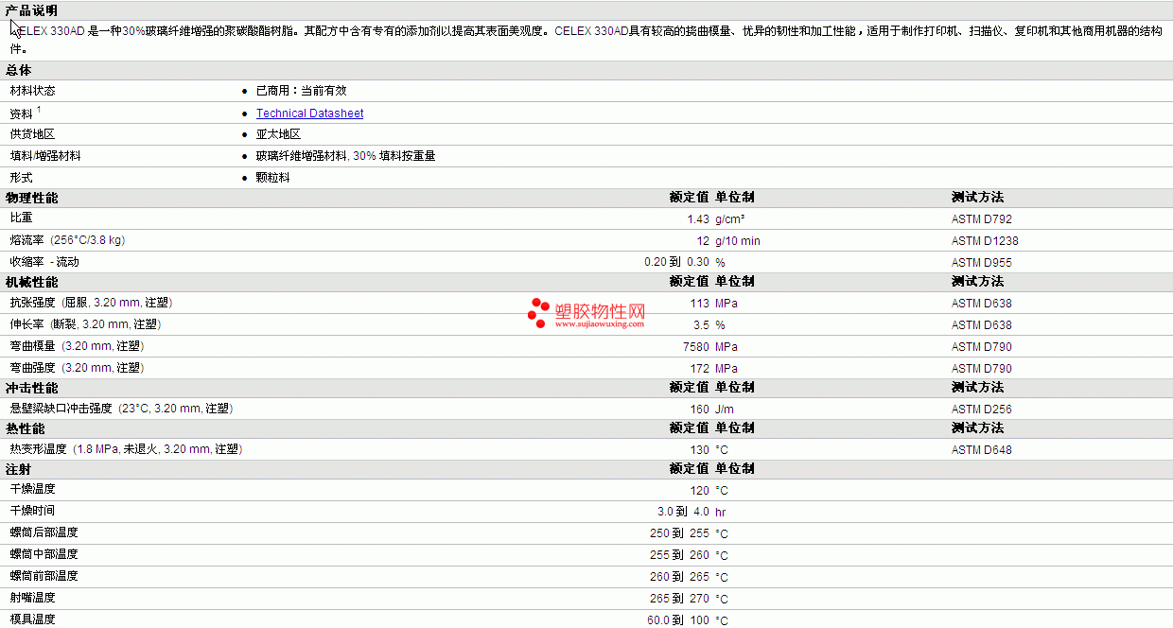Click 玻璃纤维增强材料, 30% 填料按重量 text

345,156
